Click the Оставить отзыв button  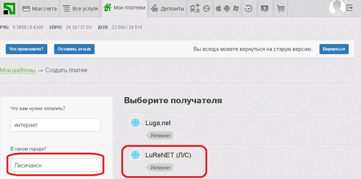pyautogui.click(x=74, y=49)
